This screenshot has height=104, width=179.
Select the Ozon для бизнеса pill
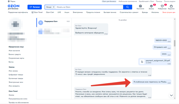pyautogui.click(x=109, y=1)
